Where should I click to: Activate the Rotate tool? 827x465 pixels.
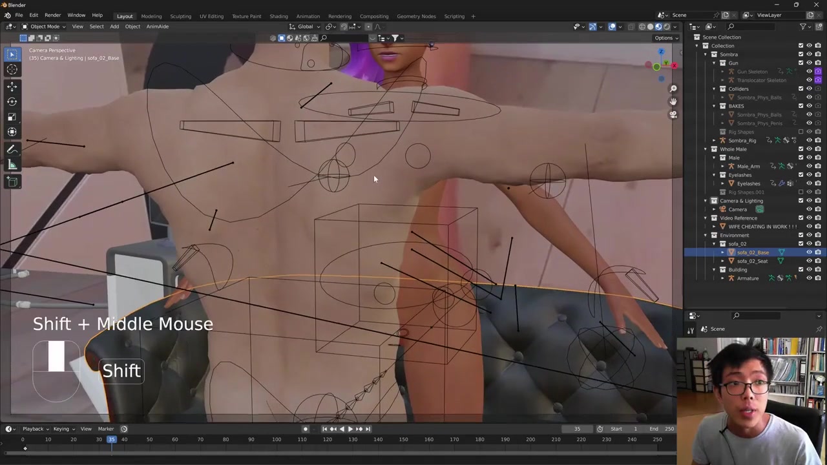(12, 101)
